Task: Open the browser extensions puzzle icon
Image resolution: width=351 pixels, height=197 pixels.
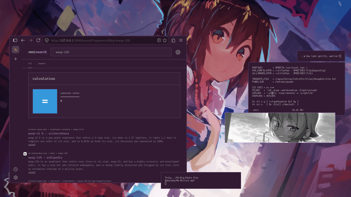Action: [173, 40]
